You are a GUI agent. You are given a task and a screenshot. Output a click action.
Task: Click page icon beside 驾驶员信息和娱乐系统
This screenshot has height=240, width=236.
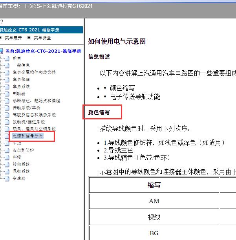click(7, 115)
